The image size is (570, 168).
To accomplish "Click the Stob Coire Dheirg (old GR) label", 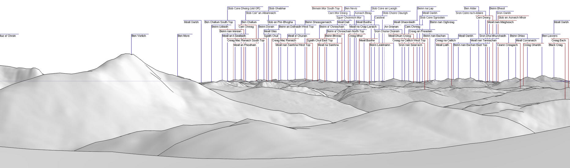I will point(244,9).
